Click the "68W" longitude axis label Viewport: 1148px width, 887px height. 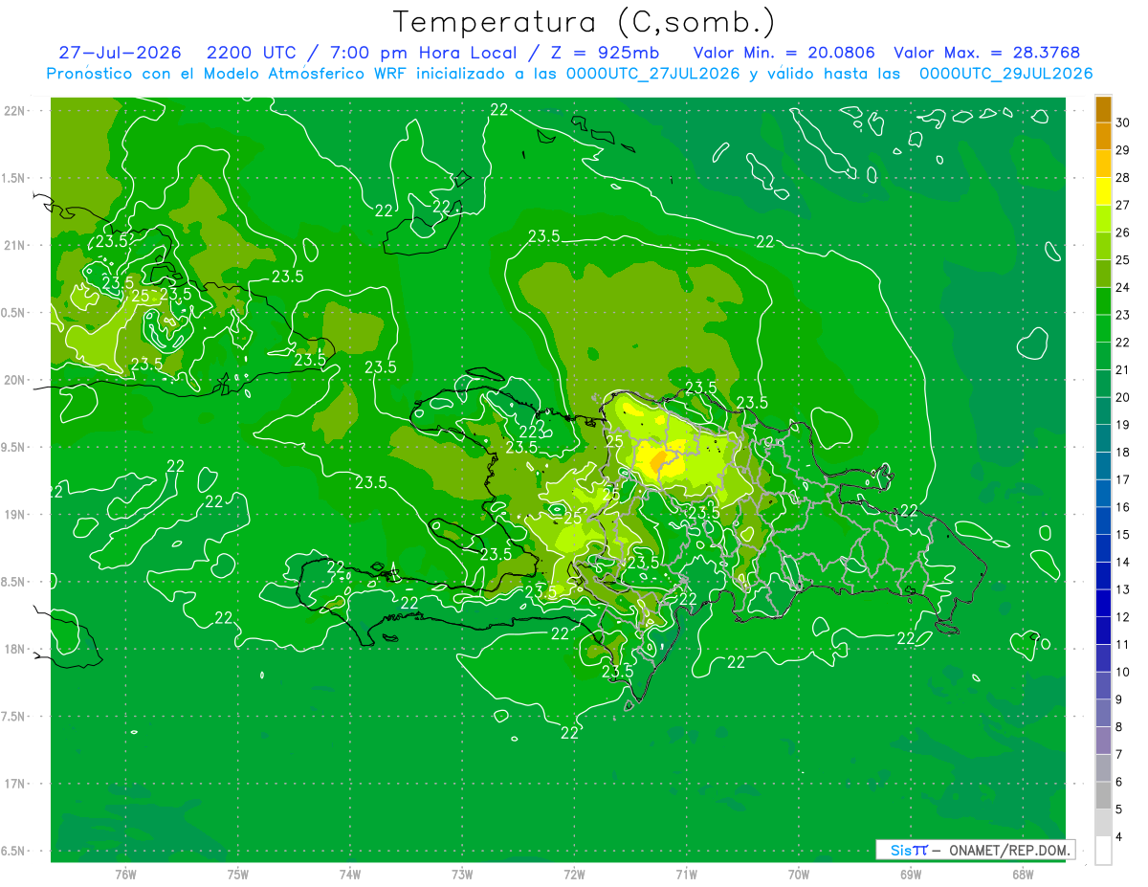(x=1023, y=874)
